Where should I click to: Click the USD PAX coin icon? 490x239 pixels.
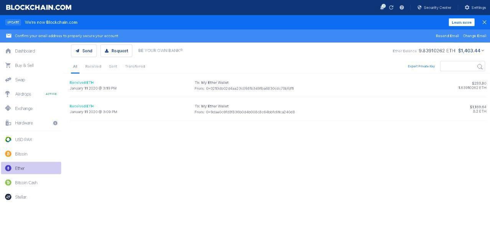pos(8,139)
